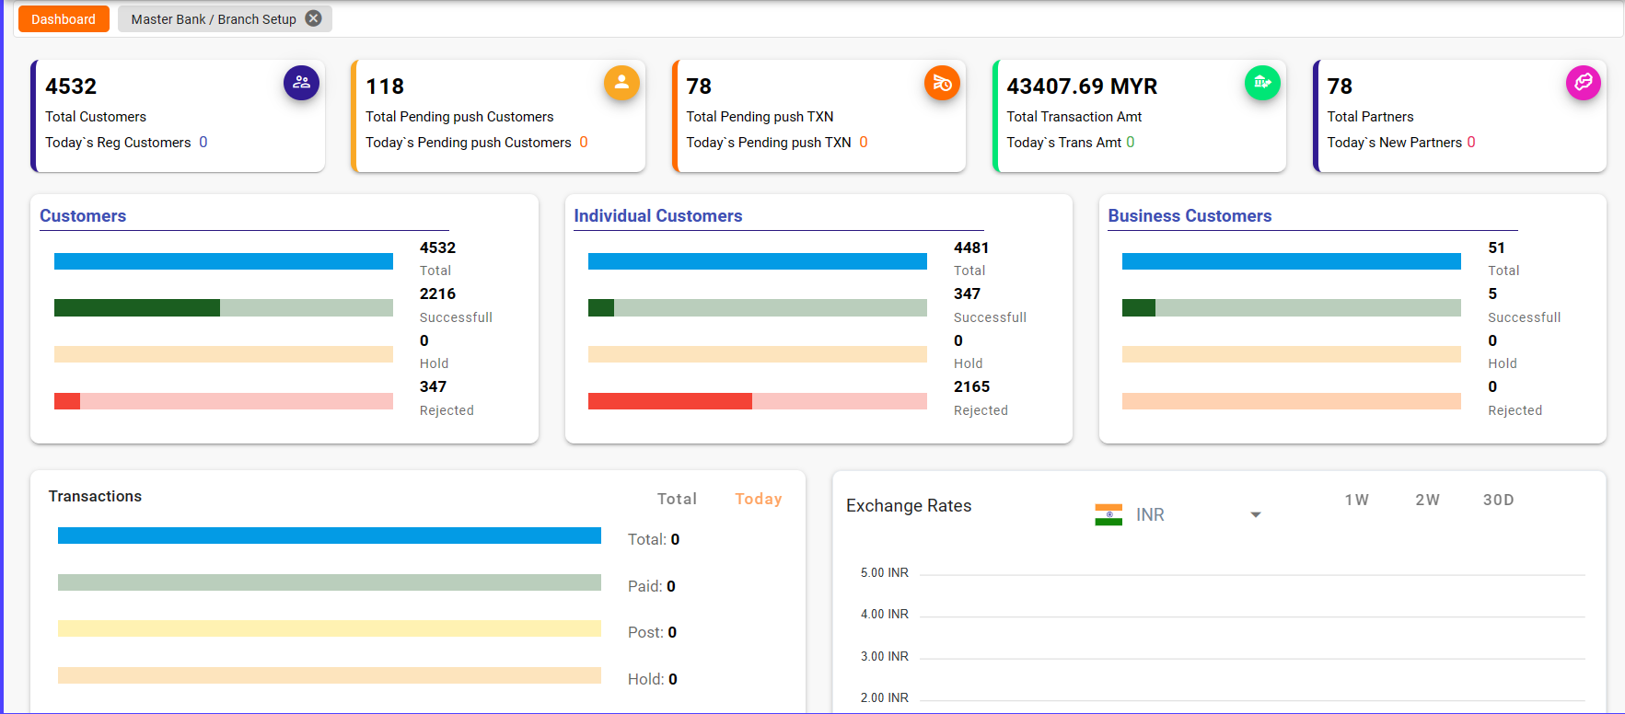Click Today's Pending push Customers label
Image resolution: width=1625 pixels, height=714 pixels.
[469, 143]
